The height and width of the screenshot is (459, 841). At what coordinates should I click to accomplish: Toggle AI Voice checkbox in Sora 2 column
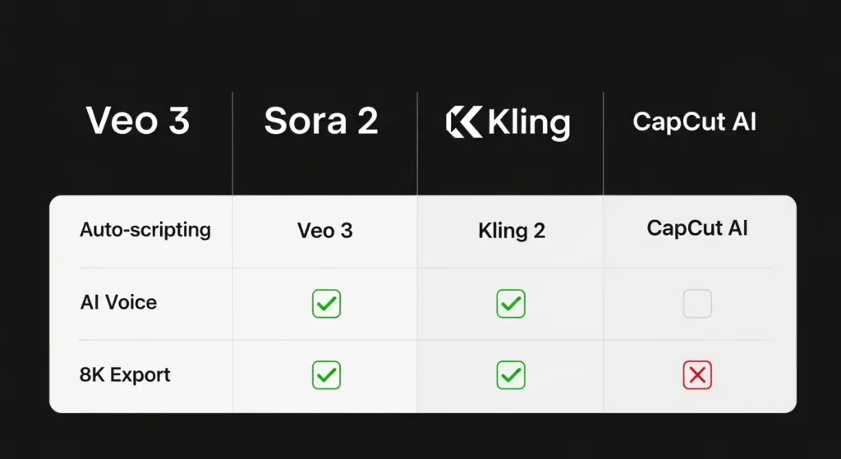tap(326, 304)
